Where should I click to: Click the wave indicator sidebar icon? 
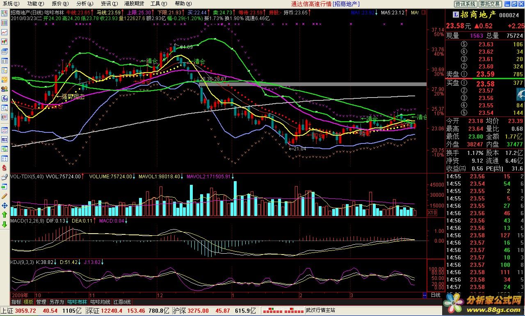pyautogui.click(x=4, y=130)
